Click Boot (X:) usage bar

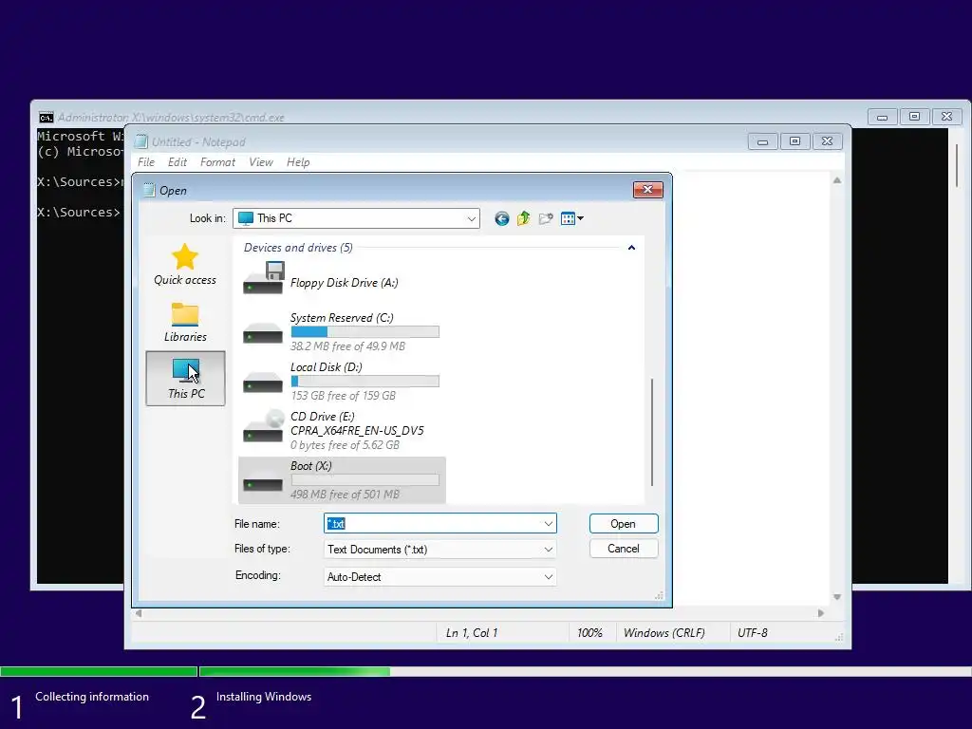coord(365,480)
